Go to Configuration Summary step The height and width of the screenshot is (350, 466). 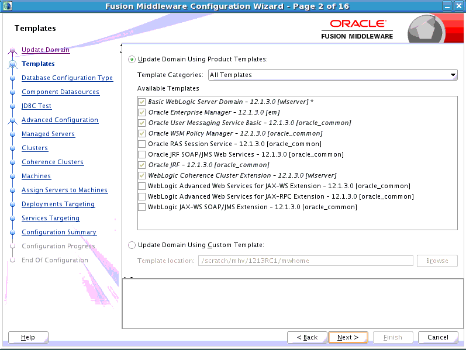point(59,232)
